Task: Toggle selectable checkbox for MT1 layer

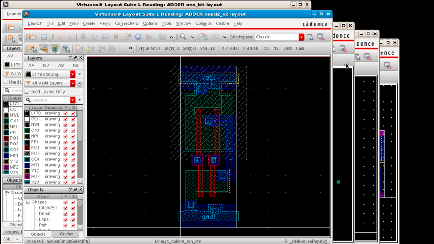Action: click(x=73, y=165)
